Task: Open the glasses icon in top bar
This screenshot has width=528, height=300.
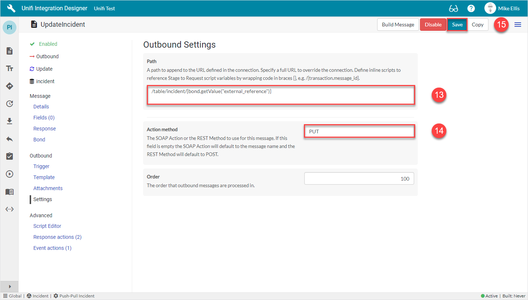Action: tap(453, 8)
